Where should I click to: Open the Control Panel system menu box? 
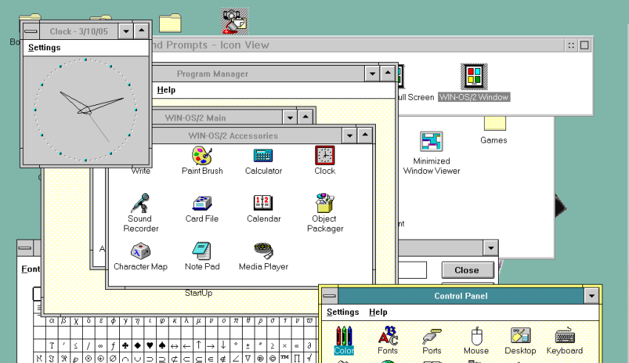pos(329,296)
